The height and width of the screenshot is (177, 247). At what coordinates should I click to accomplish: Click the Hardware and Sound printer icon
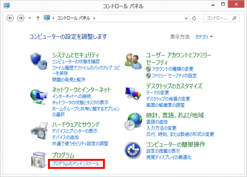click(39, 131)
